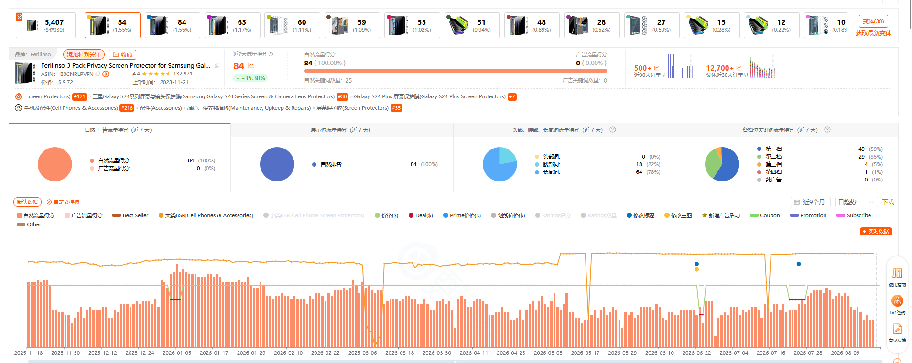Click the trend chart icon beside score 84
This screenshot has width=912, height=363.
[x=251, y=66]
